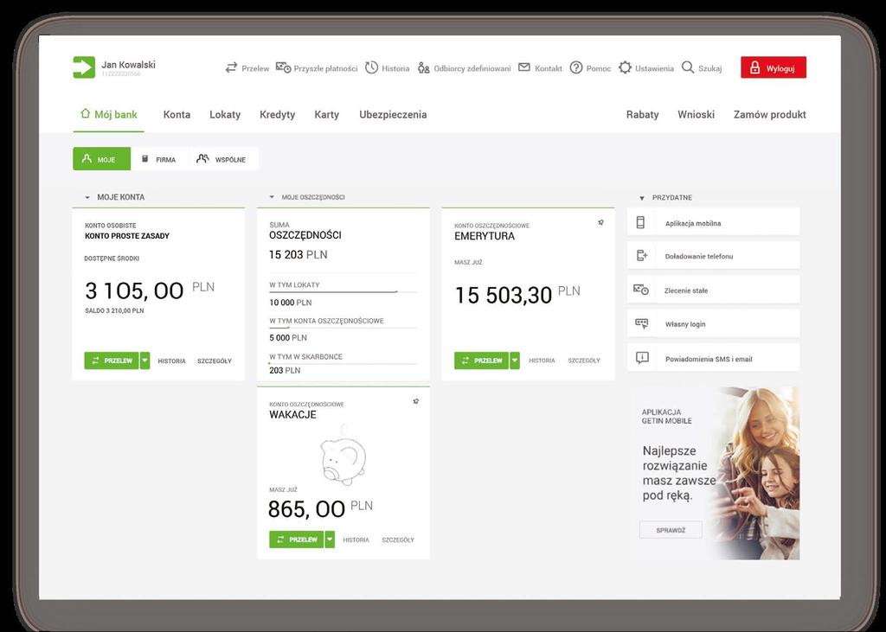Open Aplikacja mobilna shortcut
This screenshot has width=886, height=632.
(713, 222)
